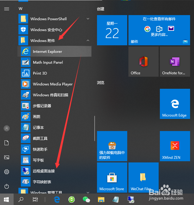The image size is (194, 205).
Task: Open Internet Explorer from the app list
Action: coord(54,51)
